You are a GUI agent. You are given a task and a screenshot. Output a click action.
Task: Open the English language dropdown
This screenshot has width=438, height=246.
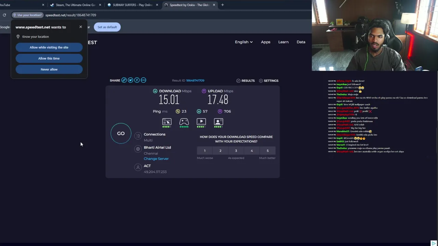click(x=244, y=42)
